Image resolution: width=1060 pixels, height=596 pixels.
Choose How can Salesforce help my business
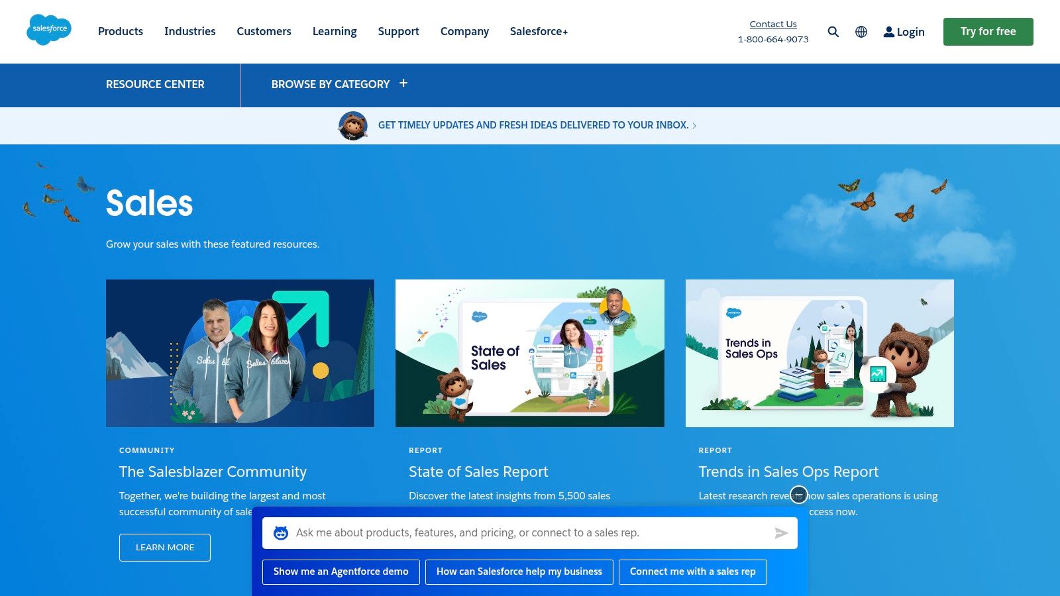click(519, 572)
